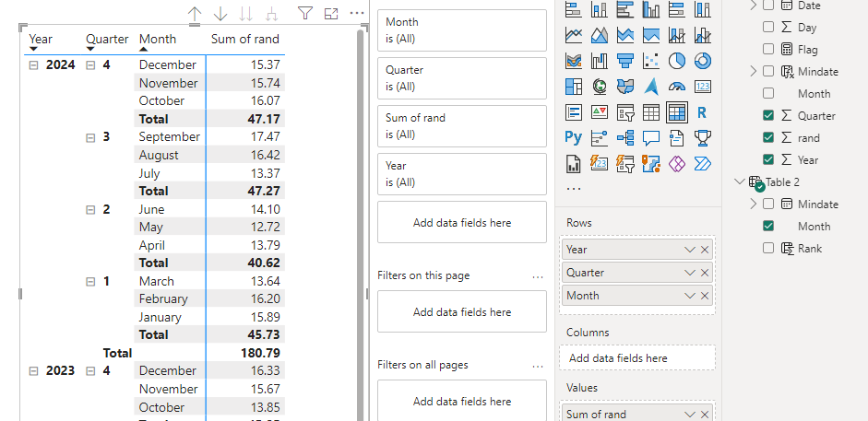
Task: Select the Slicer visual
Action: point(625,112)
